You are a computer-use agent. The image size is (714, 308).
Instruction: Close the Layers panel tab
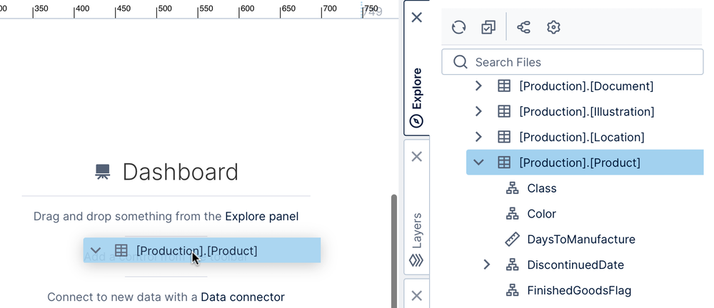pos(417,157)
